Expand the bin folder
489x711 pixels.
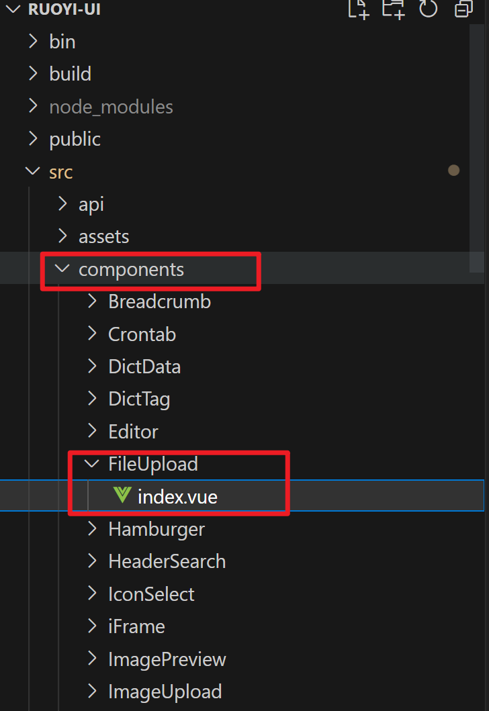pyautogui.click(x=62, y=42)
